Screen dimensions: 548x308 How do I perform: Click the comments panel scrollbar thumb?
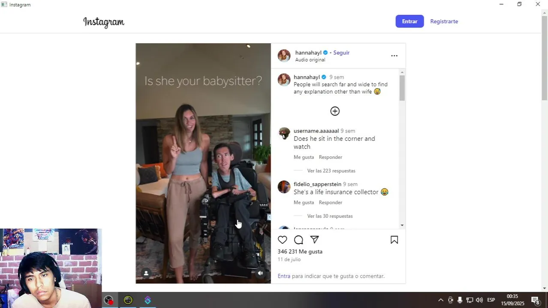point(402,88)
